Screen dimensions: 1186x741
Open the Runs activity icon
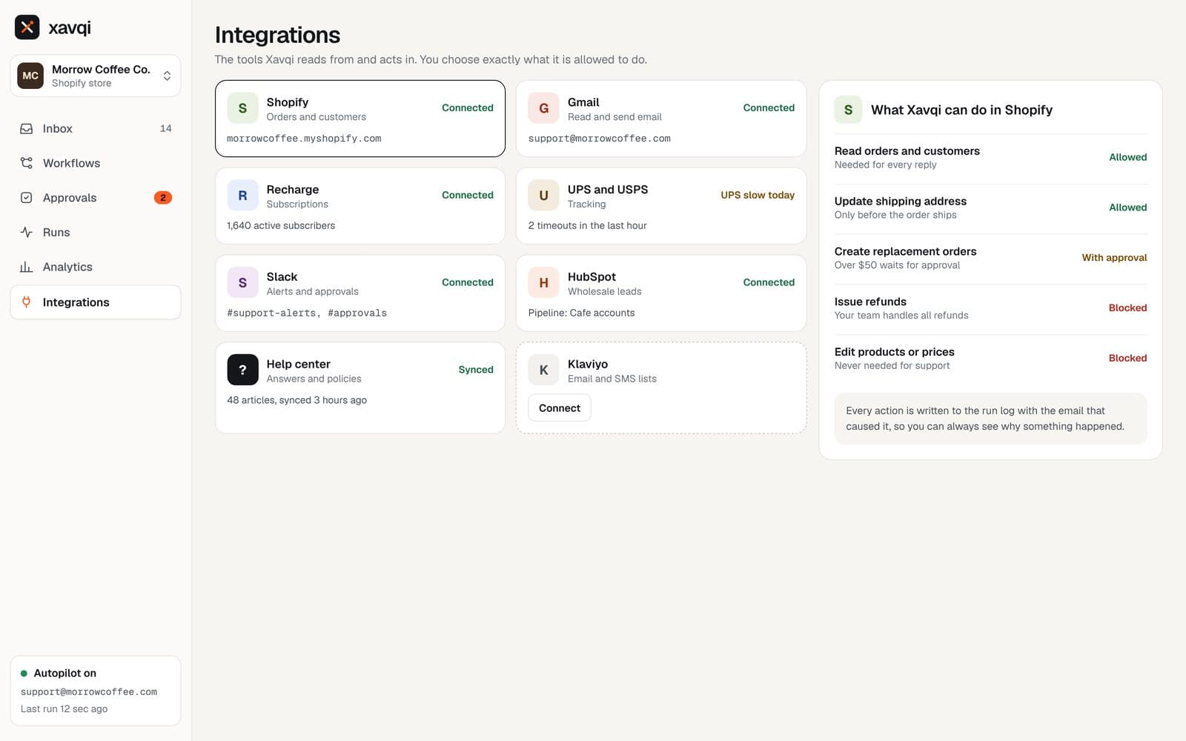27,233
